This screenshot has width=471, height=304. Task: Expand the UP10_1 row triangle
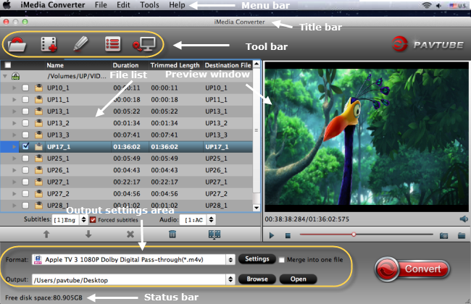14,88
